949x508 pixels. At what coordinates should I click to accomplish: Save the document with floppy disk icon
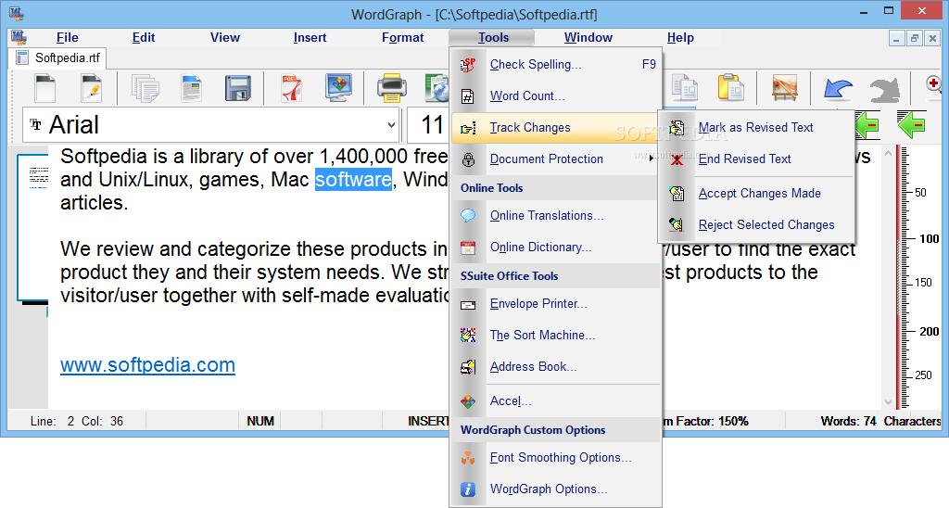coord(238,88)
